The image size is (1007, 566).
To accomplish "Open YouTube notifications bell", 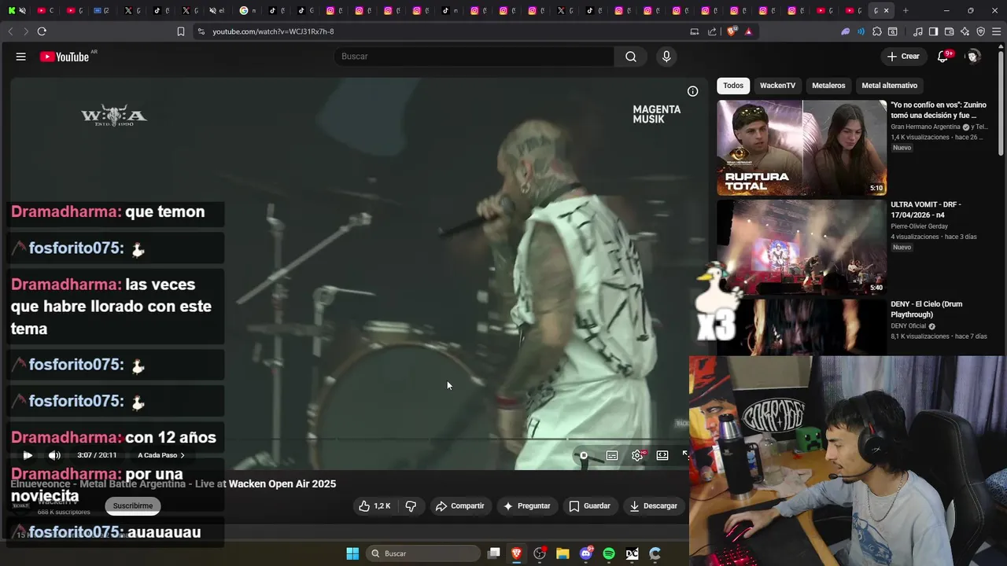I will coord(942,57).
